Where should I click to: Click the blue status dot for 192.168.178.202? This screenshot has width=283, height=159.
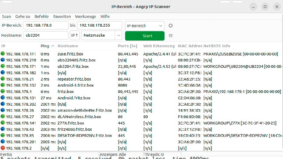pyautogui.click(x=3, y=104)
